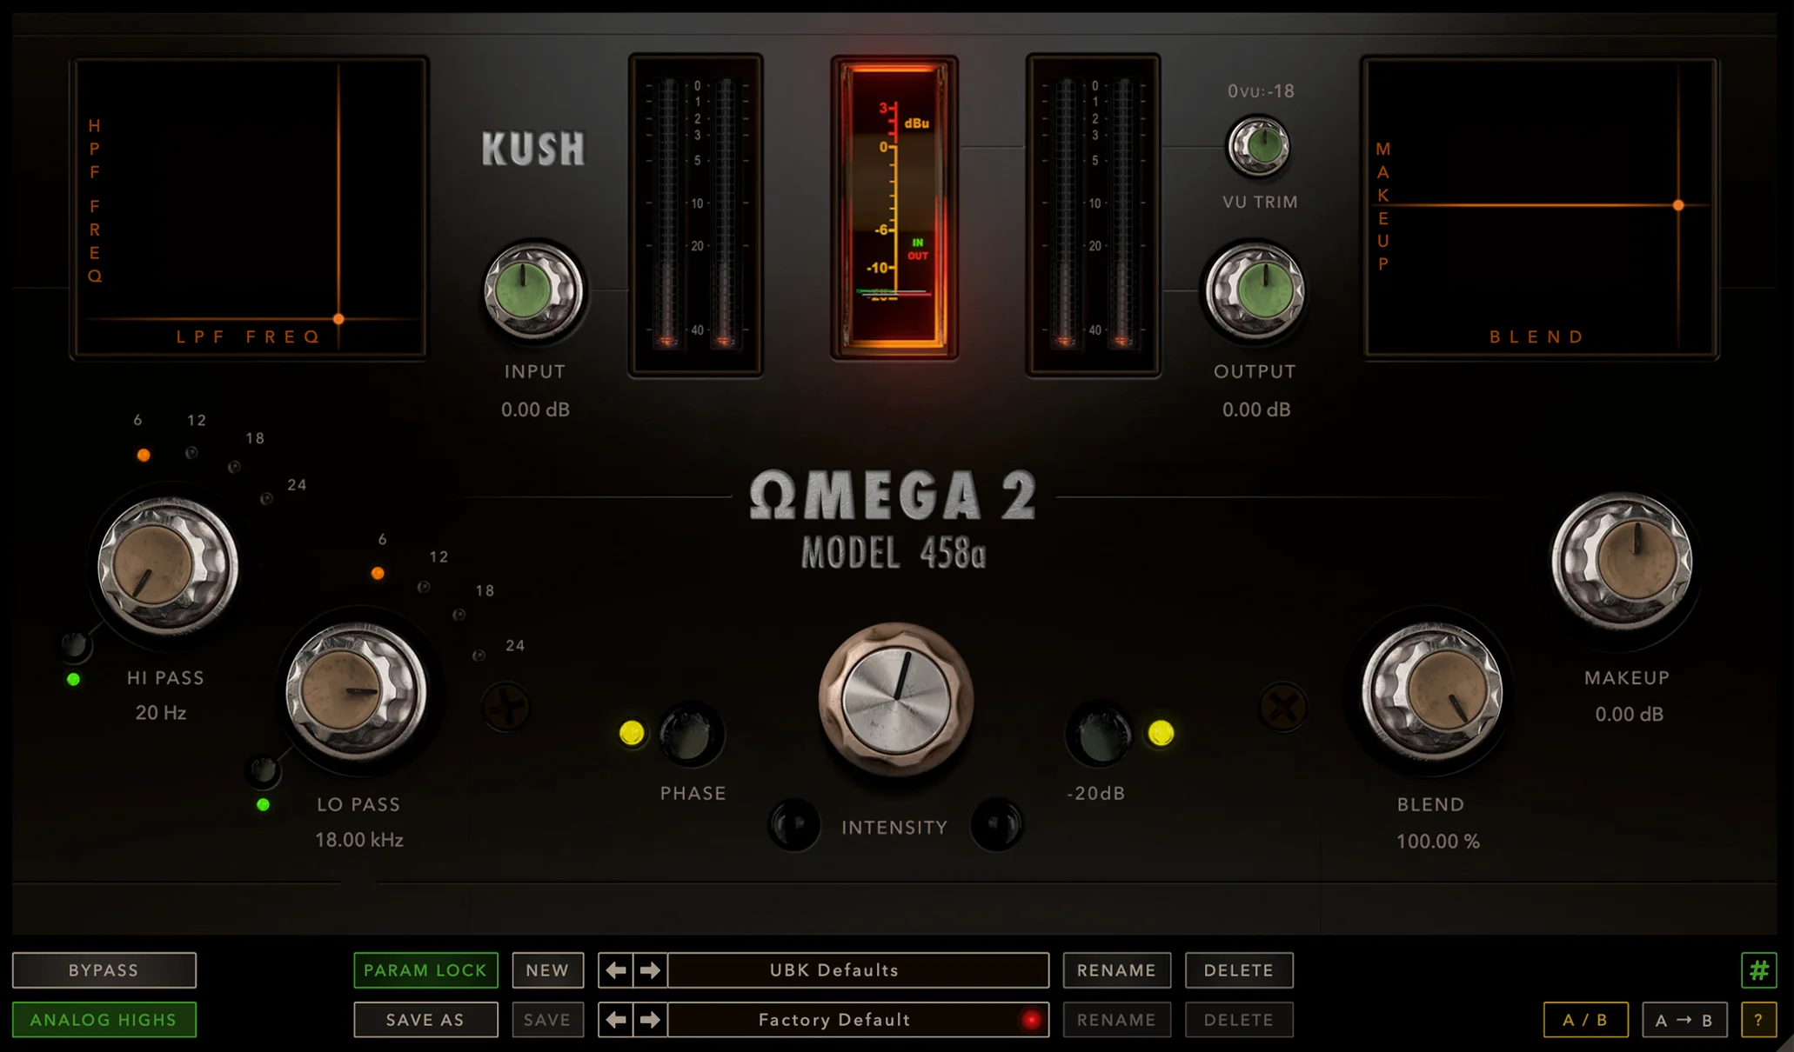
Task: Delete the UBK Defaults bank
Action: coord(1239,970)
